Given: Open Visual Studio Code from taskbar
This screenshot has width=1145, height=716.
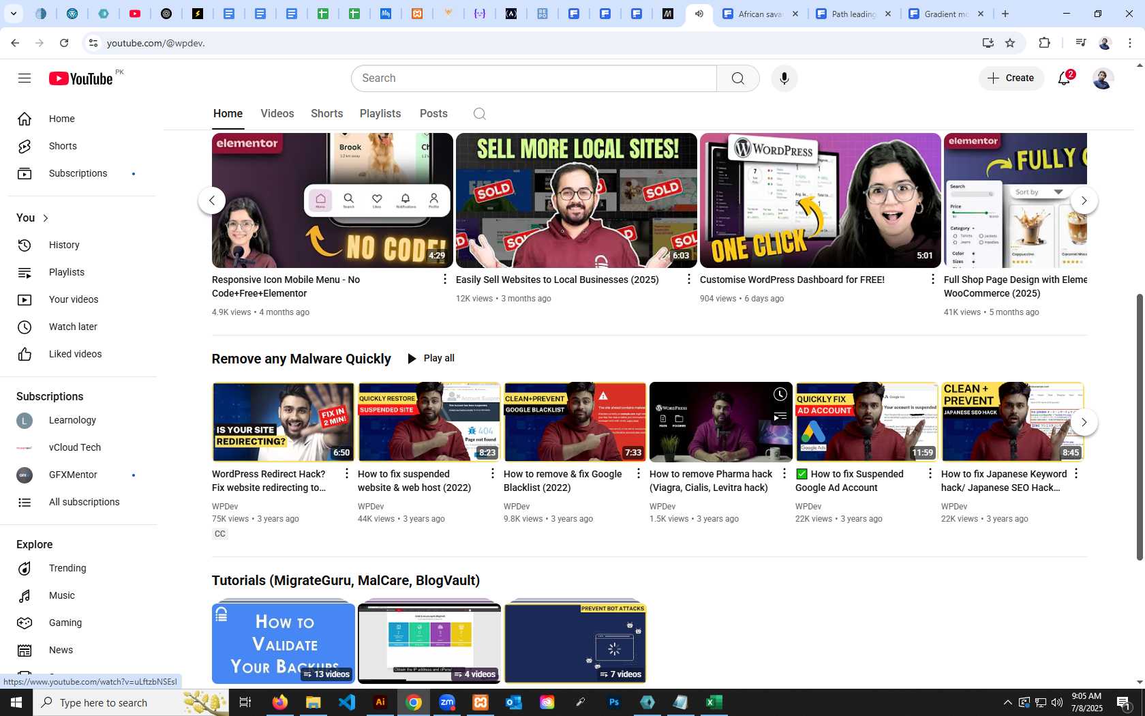Looking at the screenshot, I should [x=347, y=702].
